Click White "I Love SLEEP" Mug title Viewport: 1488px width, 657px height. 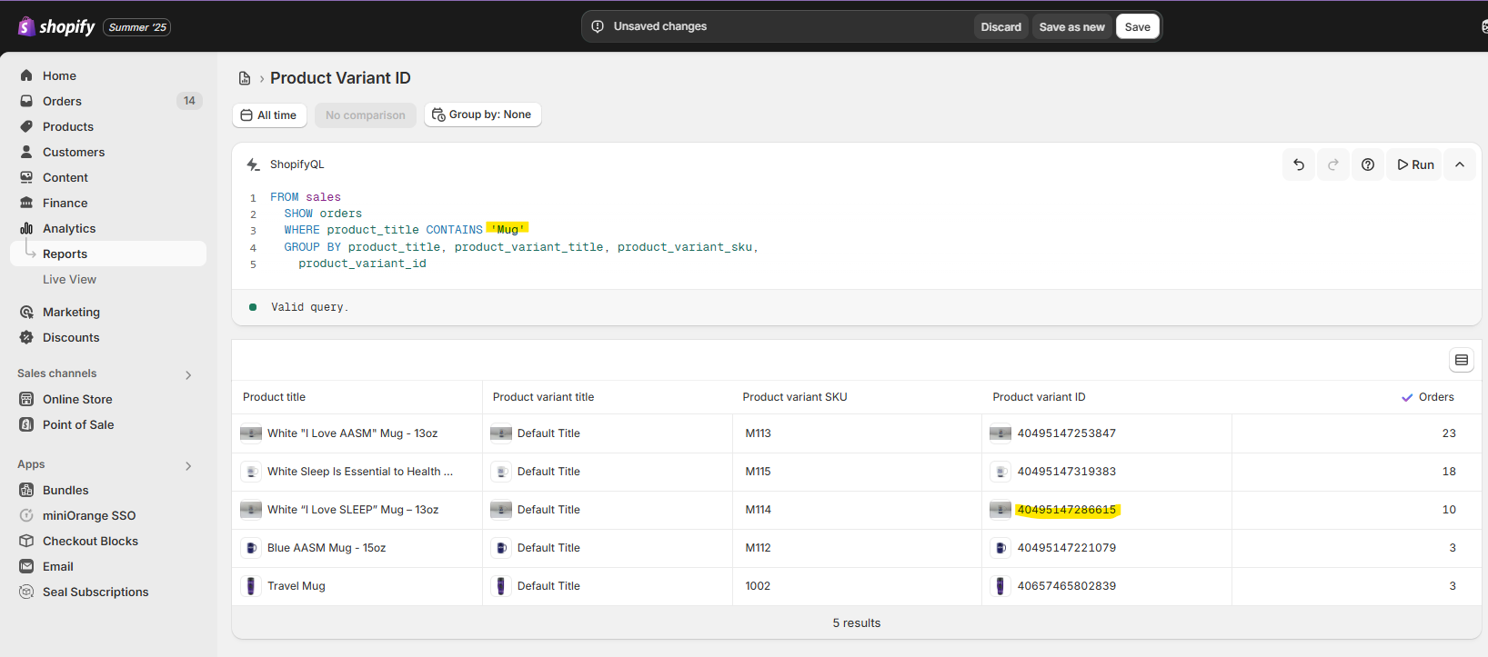[x=353, y=510]
